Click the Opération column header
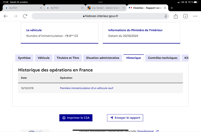201x132 pixels. (x=66, y=78)
